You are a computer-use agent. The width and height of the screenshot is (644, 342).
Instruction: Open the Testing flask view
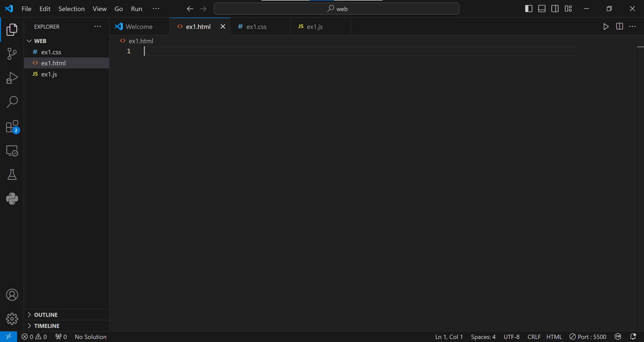click(12, 175)
